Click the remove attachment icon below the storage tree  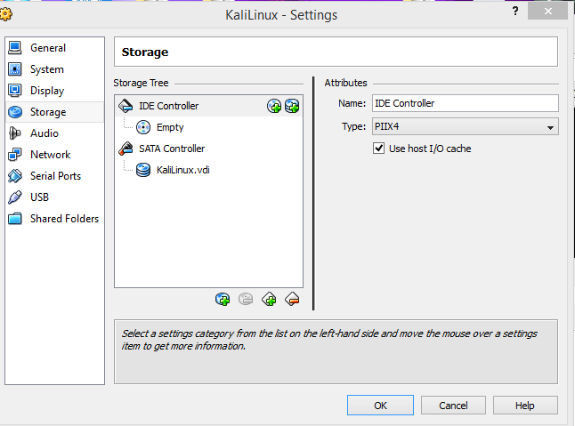click(246, 299)
